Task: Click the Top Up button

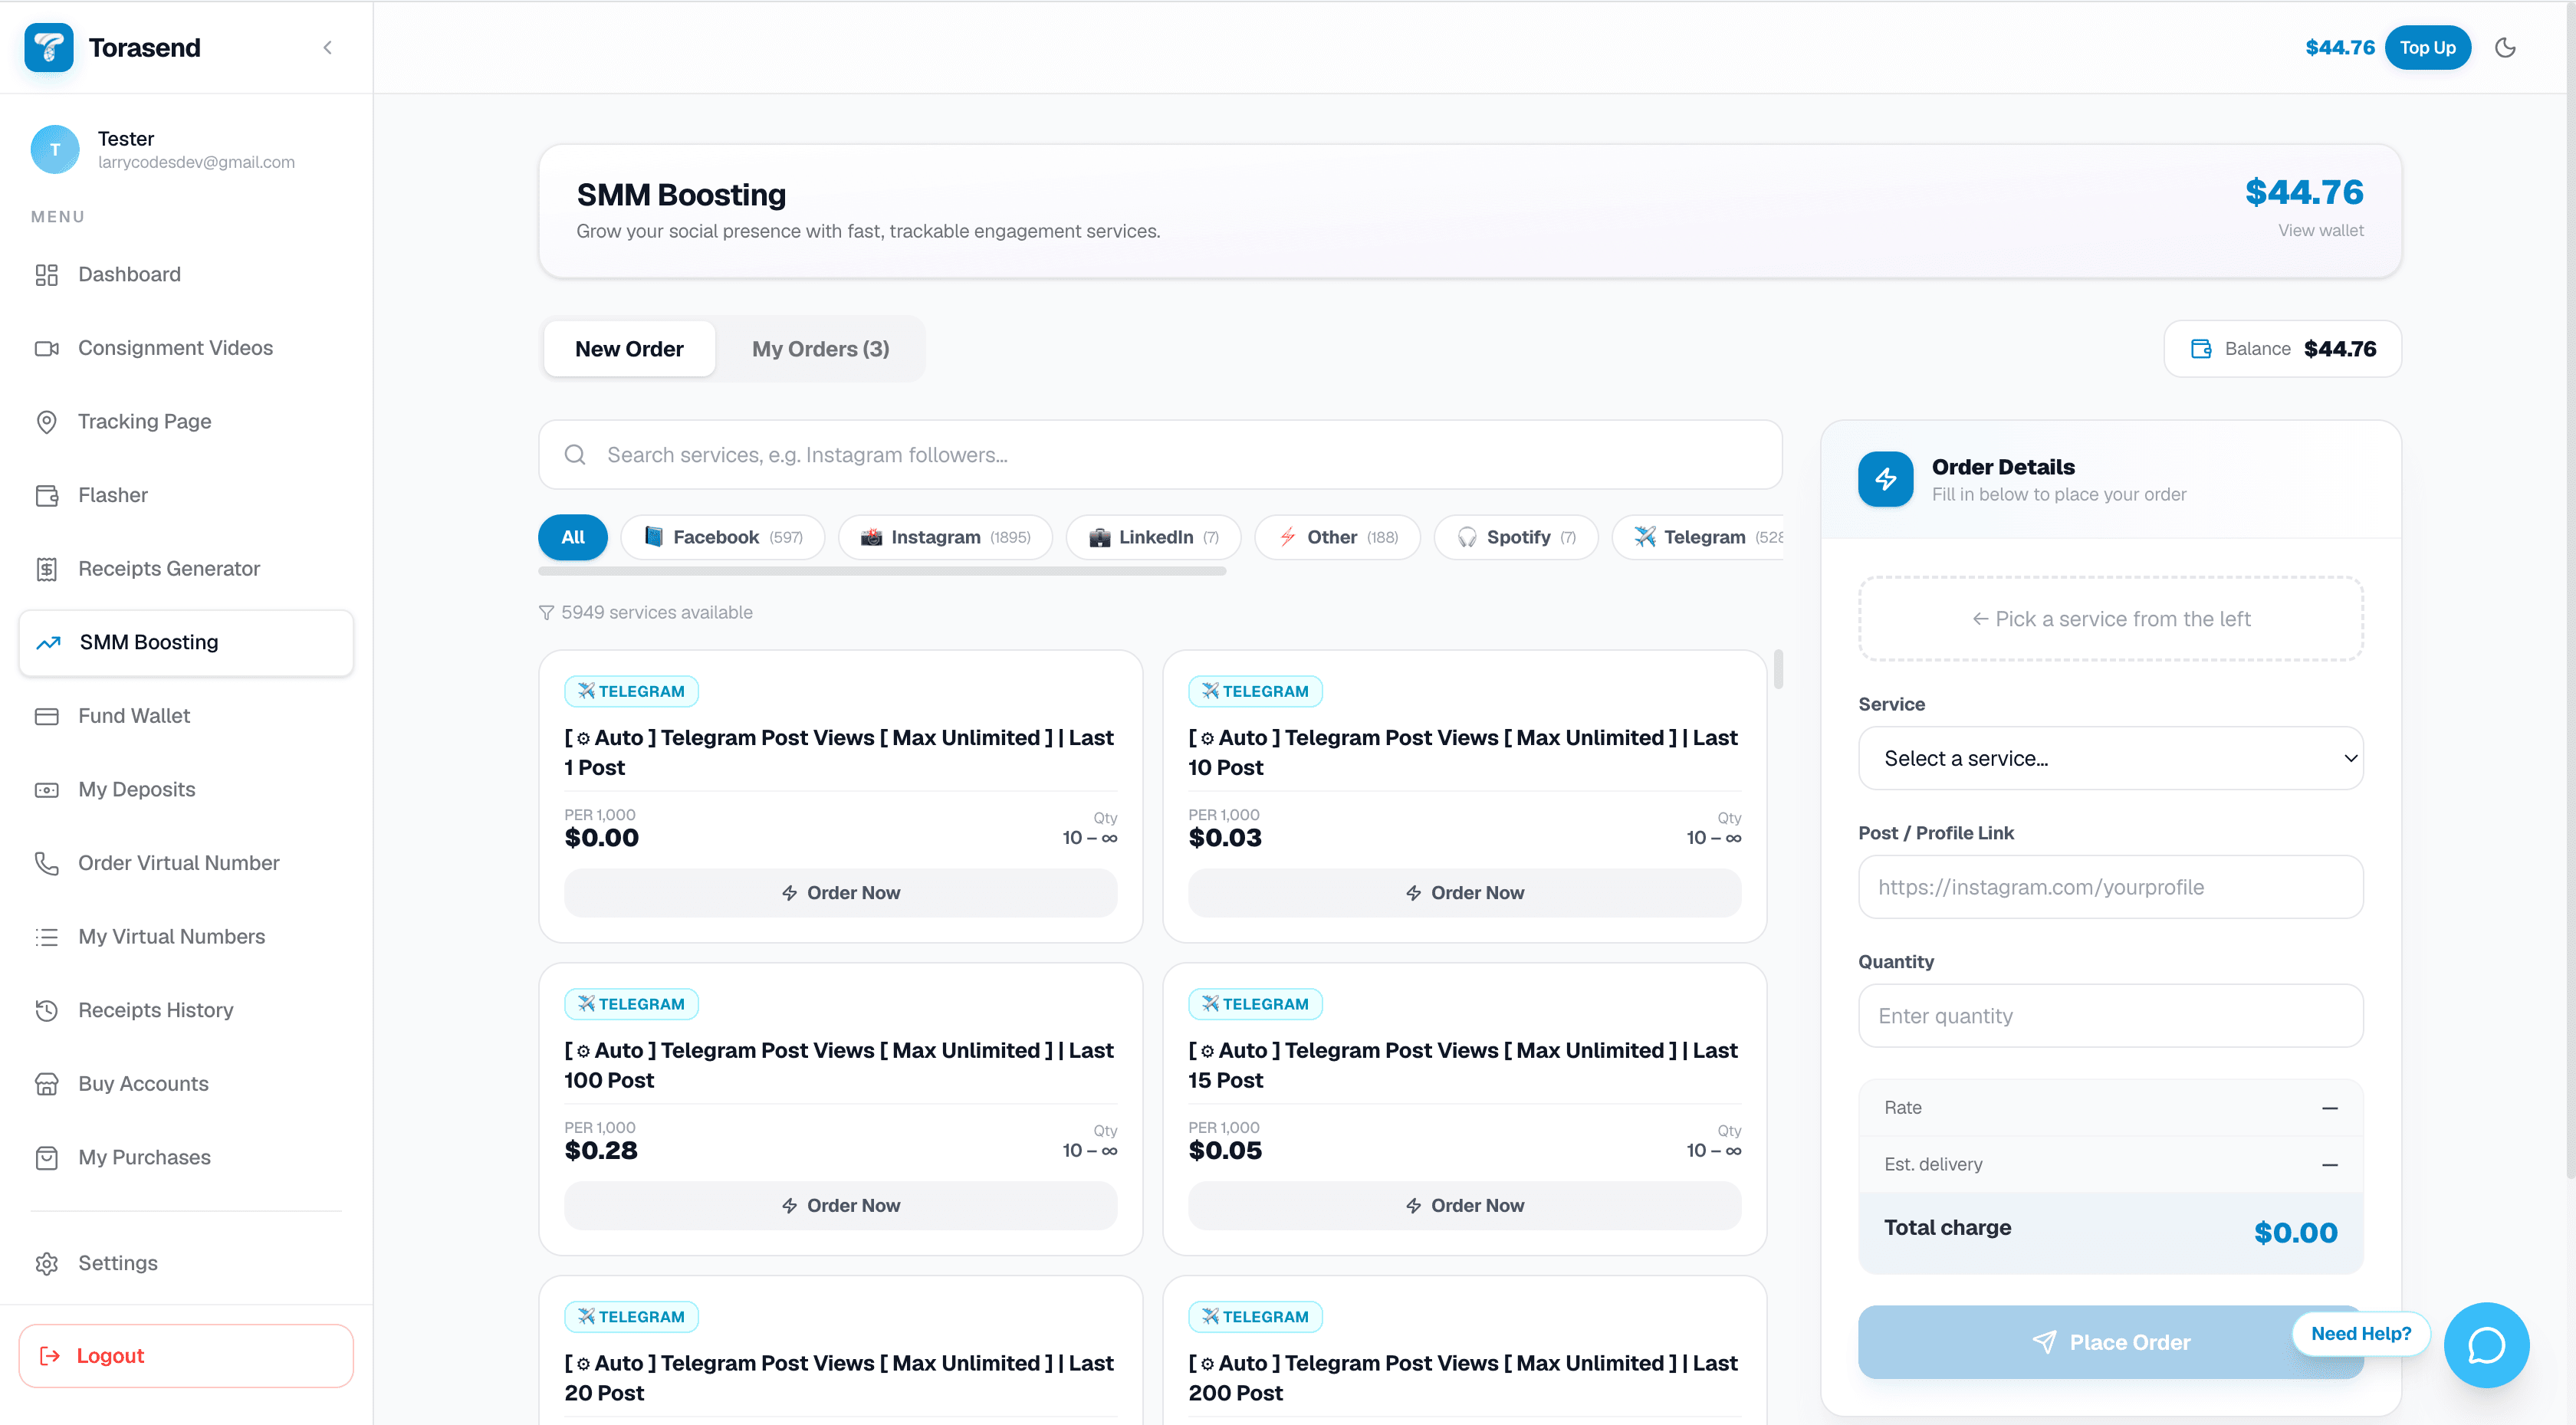Action: pos(2427,47)
